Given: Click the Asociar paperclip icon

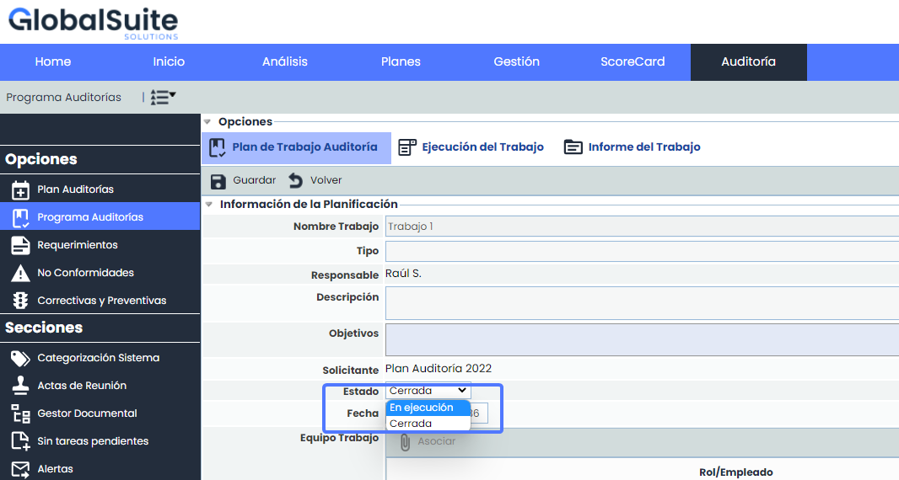Looking at the screenshot, I should 405,441.
